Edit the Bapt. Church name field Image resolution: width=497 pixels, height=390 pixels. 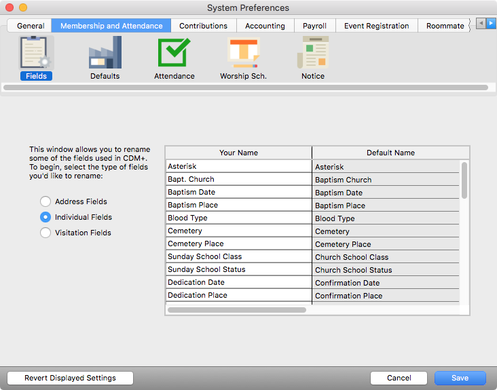click(238, 179)
